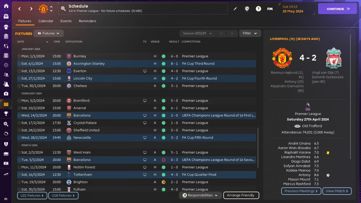The height and width of the screenshot is (203, 361).
Task: Click the up chevron beside the club badge
Action: coord(51,7)
